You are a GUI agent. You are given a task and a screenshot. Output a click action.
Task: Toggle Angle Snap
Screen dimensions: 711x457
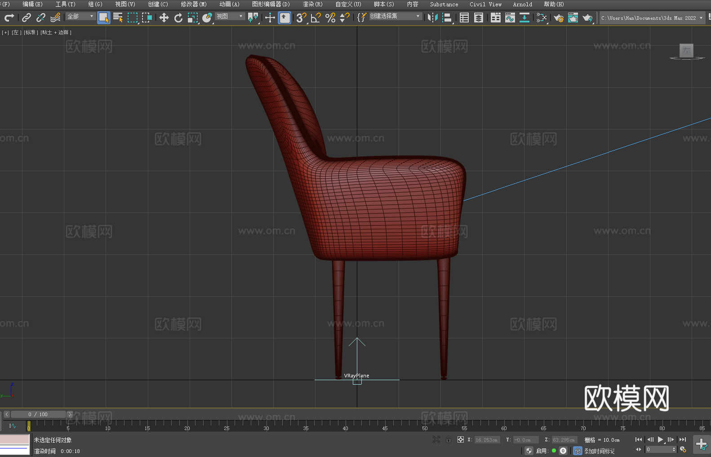[x=316, y=18]
